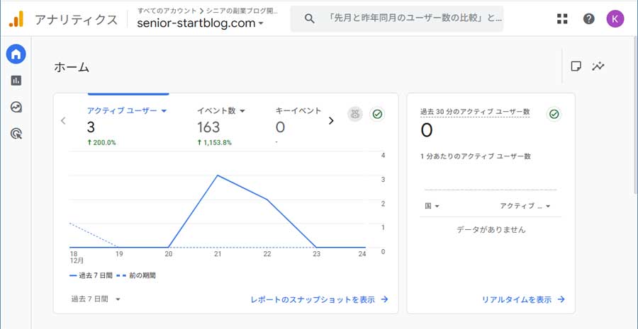Screen dimensions: 638x329
Task: Open the Advertising sidebar icon
Action: [x=16, y=134]
